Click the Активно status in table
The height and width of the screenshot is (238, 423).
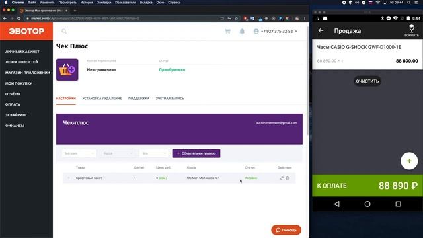pyautogui.click(x=251, y=178)
